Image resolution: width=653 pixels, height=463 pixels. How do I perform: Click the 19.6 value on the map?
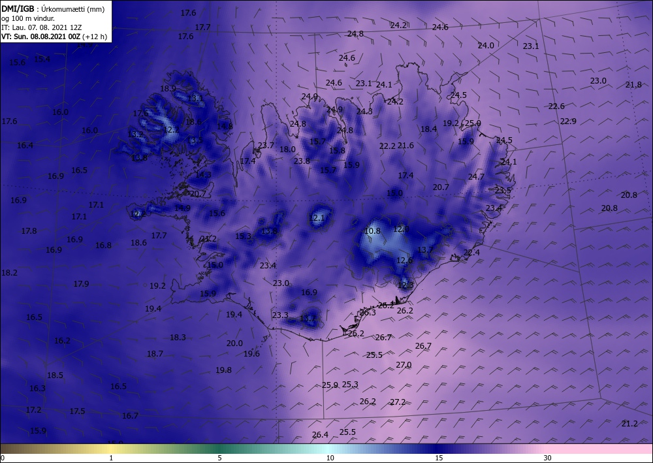(251, 353)
